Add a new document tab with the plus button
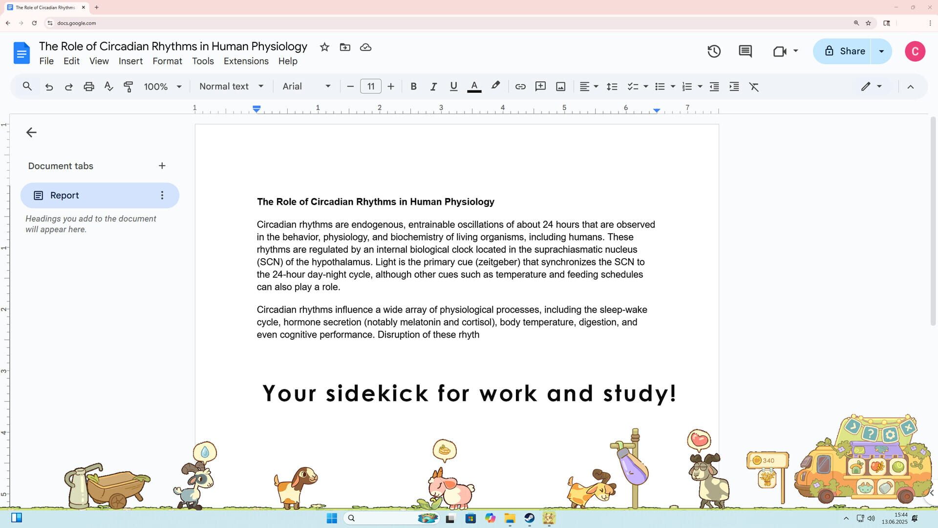The width and height of the screenshot is (938, 528). pyautogui.click(x=162, y=166)
